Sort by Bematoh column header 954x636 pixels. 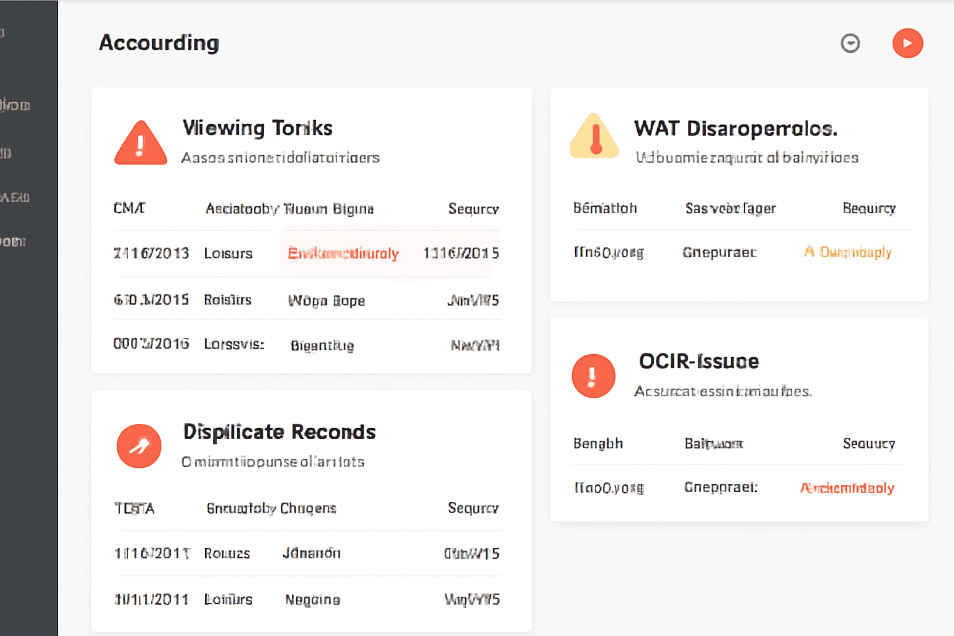coord(605,208)
